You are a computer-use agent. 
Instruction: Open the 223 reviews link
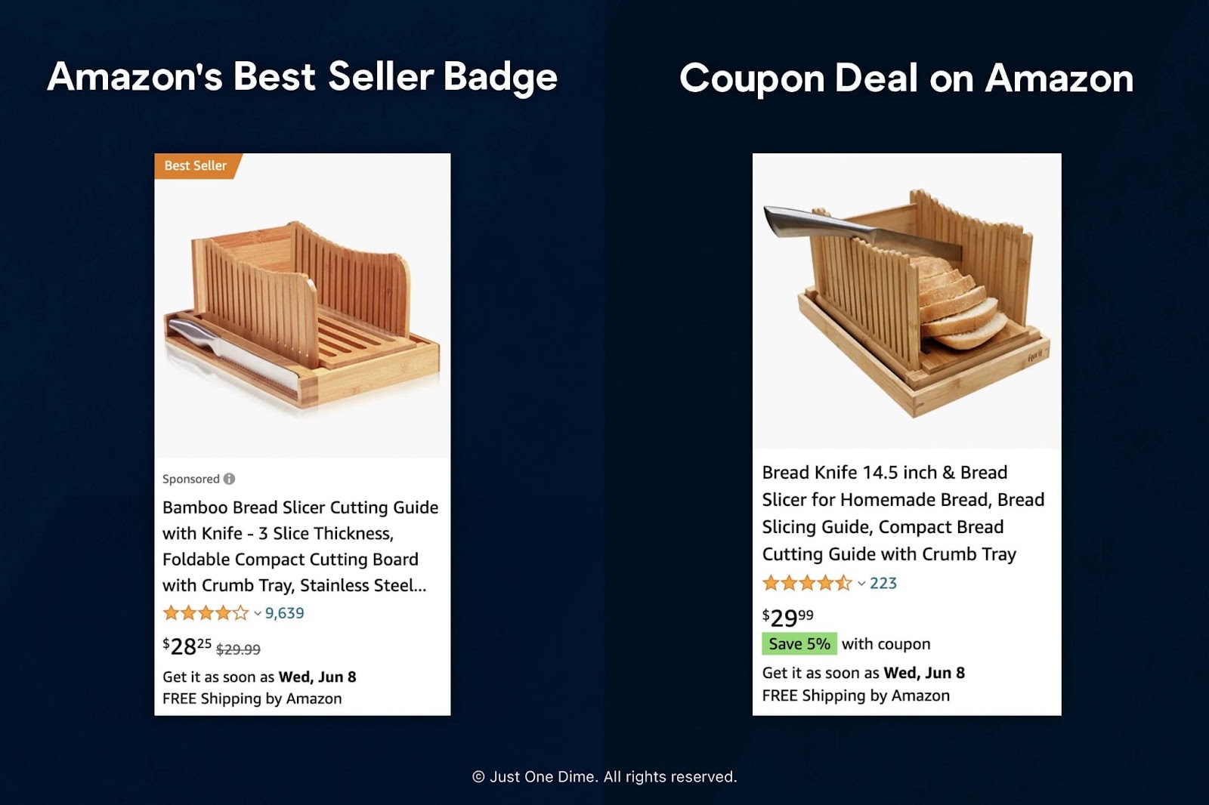pos(883,583)
